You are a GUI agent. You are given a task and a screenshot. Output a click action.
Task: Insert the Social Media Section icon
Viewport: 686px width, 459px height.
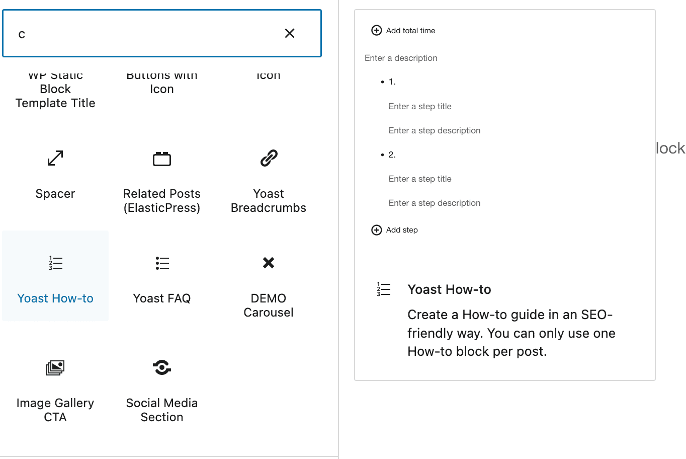(162, 367)
